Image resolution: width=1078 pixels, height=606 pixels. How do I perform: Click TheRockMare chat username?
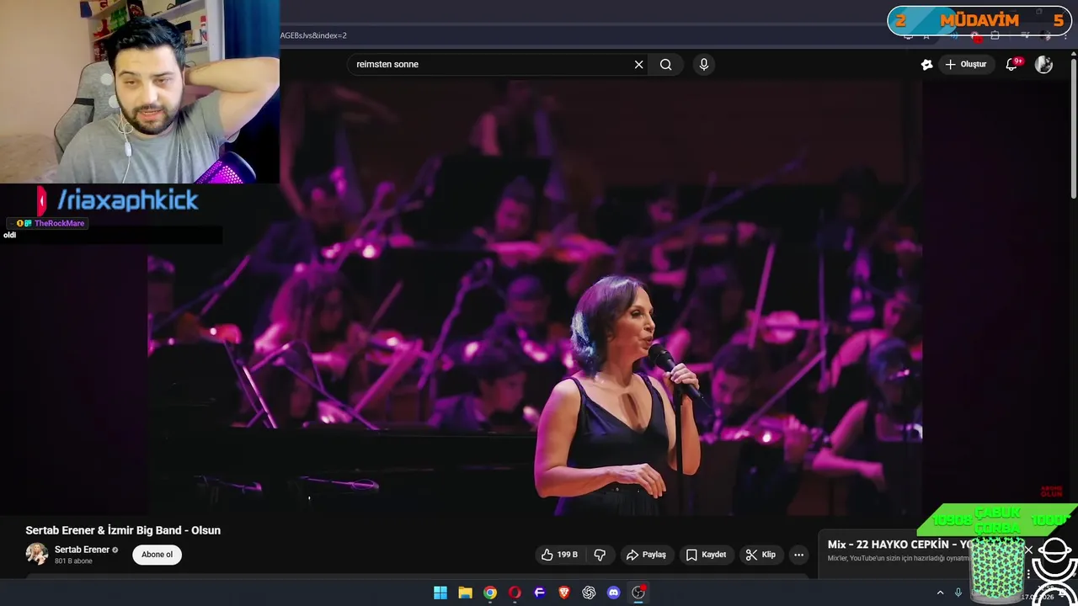click(x=59, y=223)
